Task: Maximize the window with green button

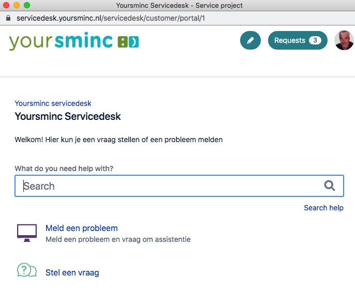Action: coord(27,5)
